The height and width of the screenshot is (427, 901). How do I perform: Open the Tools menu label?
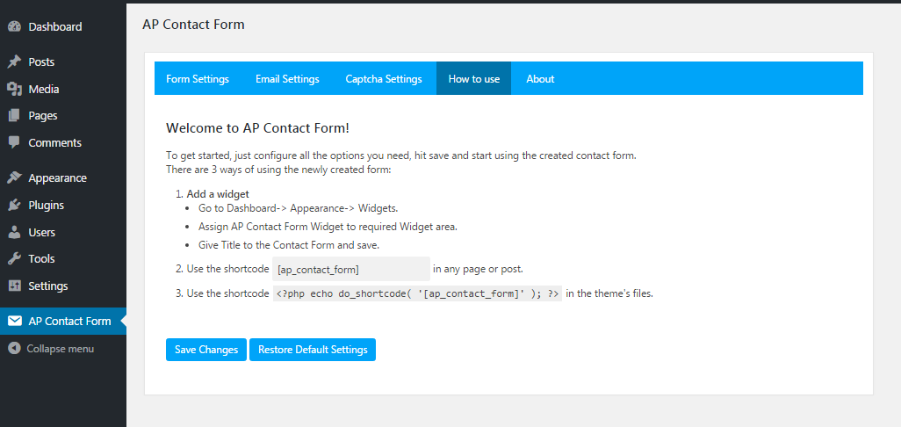point(41,258)
